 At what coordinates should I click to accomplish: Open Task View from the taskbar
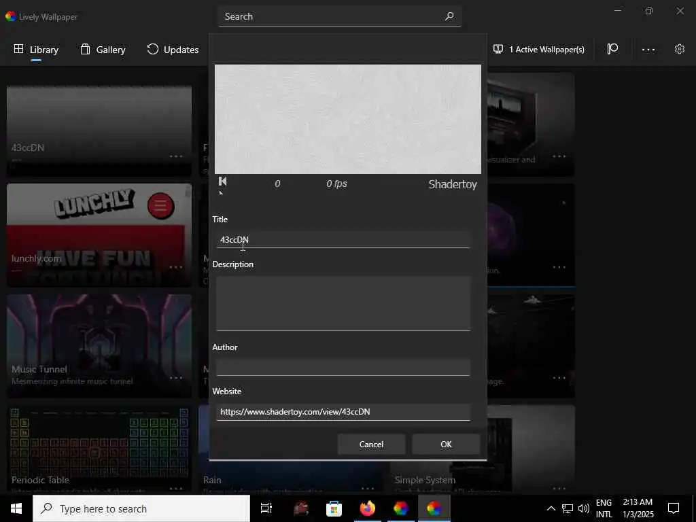(x=266, y=508)
